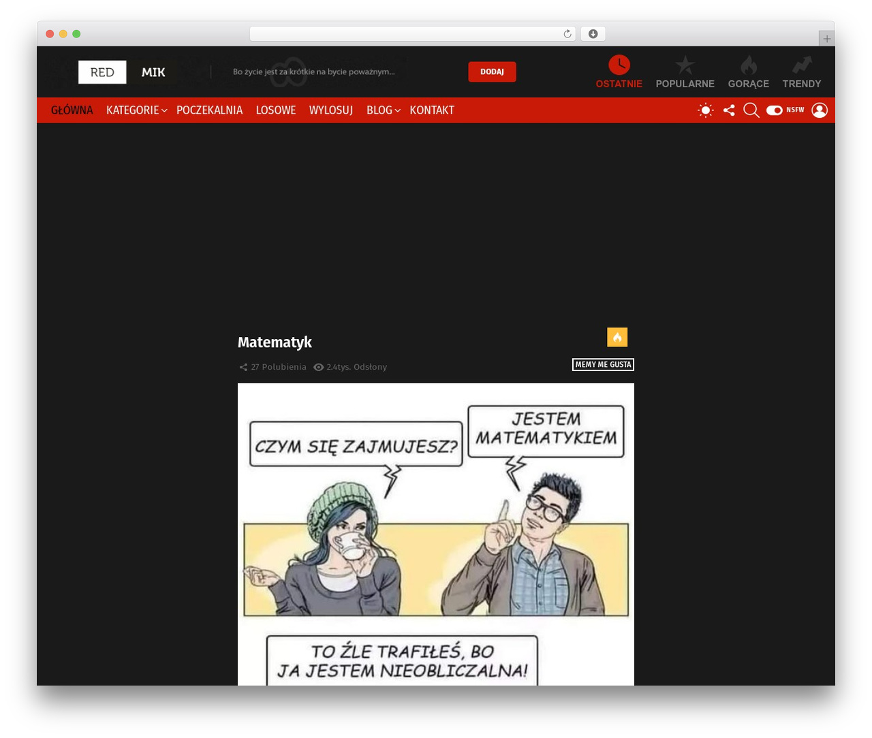The width and height of the screenshot is (872, 738).
Task: Click the red Dodaj button
Action: [x=492, y=71]
